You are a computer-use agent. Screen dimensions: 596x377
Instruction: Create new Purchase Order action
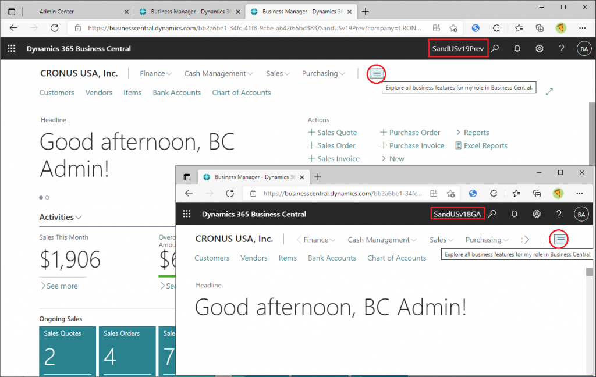click(x=410, y=133)
